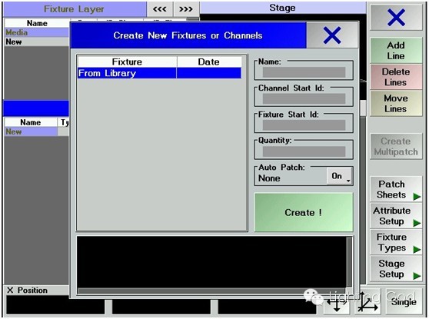Open Attribute Setup submenu
Image resolution: width=429 pixels, height=319 pixels.
pyautogui.click(x=396, y=216)
